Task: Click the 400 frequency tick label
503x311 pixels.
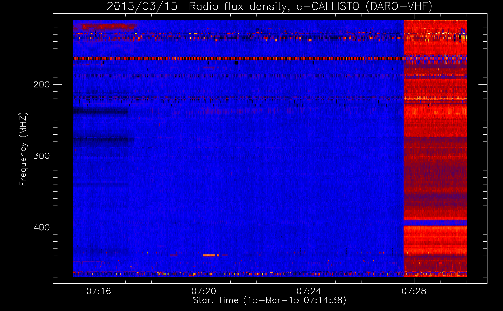Action: 42,227
